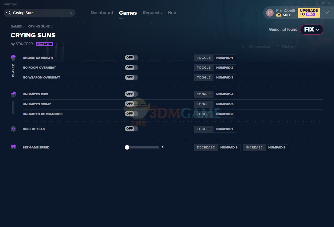
Task: Turn on Unlimited Fuel
Action: click(131, 94)
